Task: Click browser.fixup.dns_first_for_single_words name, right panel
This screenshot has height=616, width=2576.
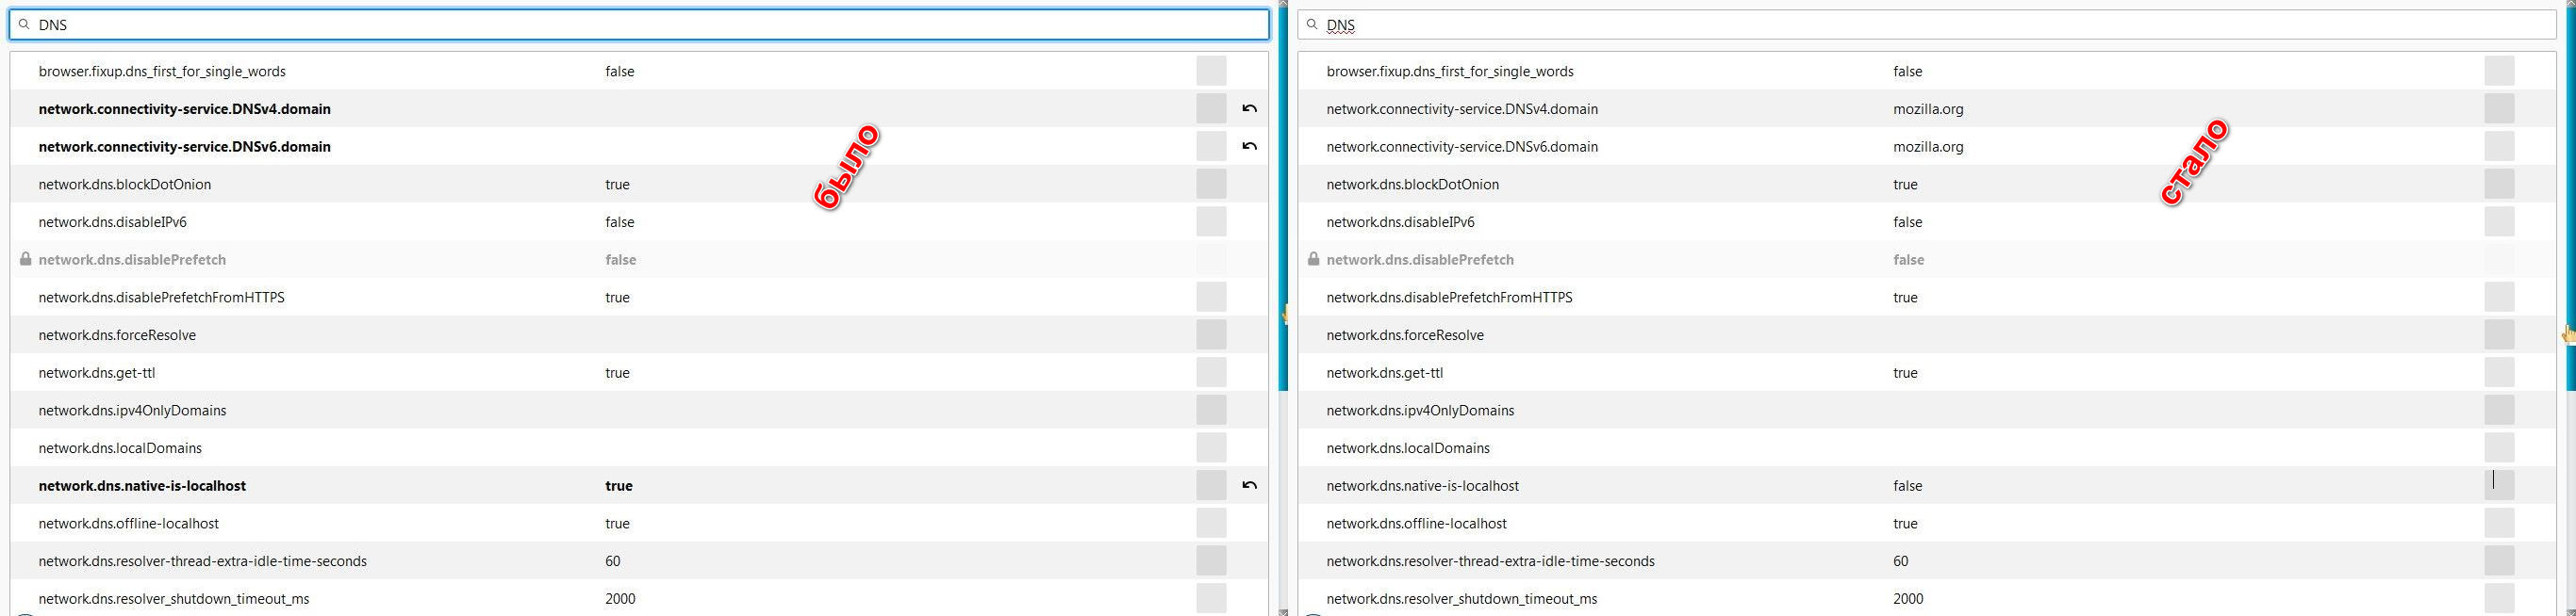Action: click(1450, 72)
